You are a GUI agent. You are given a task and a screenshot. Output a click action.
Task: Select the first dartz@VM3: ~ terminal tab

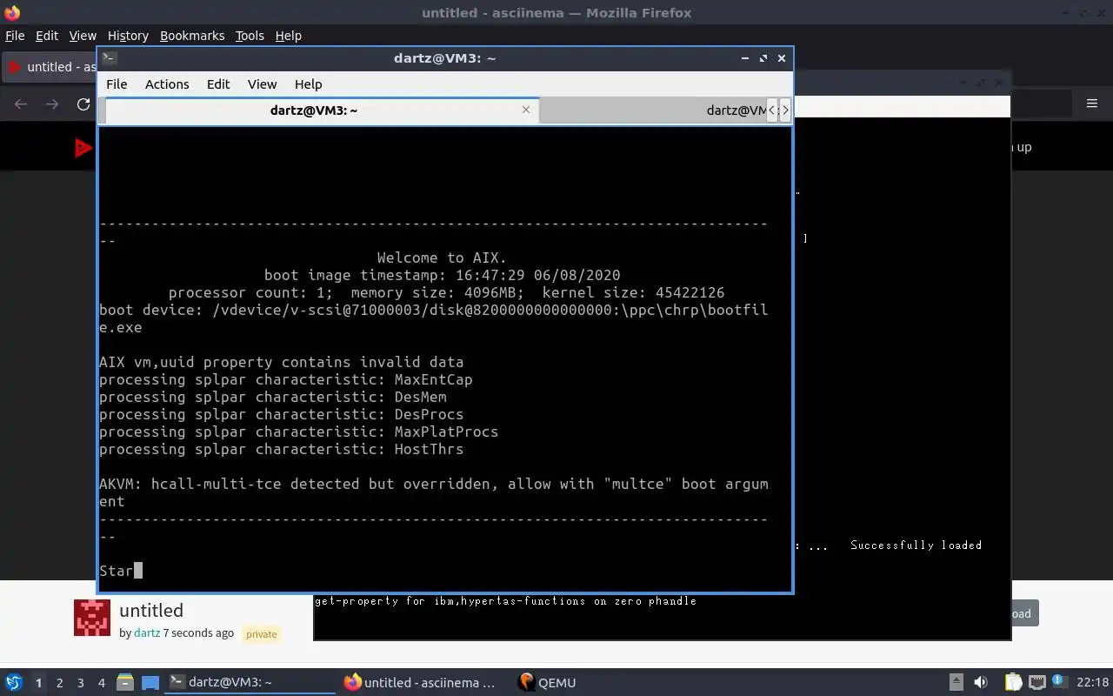322,110
